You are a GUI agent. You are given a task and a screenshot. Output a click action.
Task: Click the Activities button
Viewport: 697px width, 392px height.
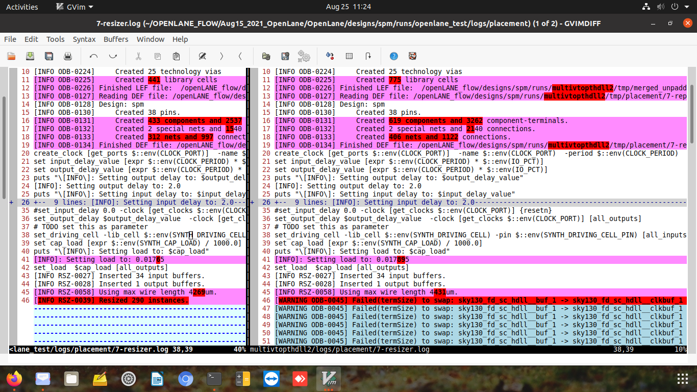(x=22, y=7)
